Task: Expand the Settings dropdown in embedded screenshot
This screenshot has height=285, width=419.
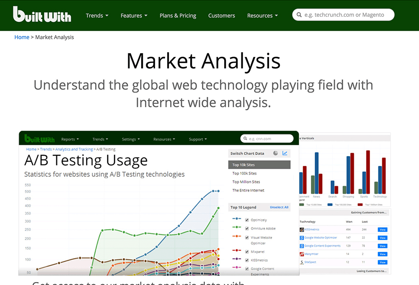Action: (131, 139)
